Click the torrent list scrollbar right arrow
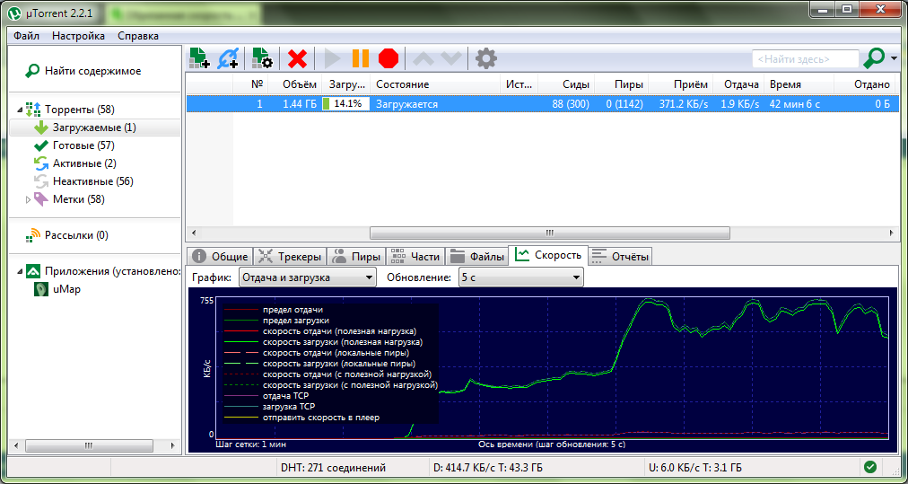The height and width of the screenshot is (484, 908). [892, 233]
